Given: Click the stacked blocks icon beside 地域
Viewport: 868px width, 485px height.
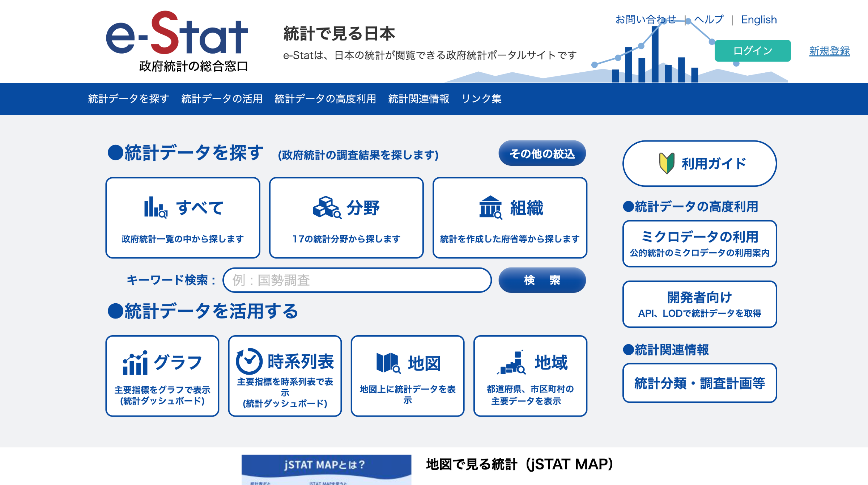Looking at the screenshot, I should [511, 362].
